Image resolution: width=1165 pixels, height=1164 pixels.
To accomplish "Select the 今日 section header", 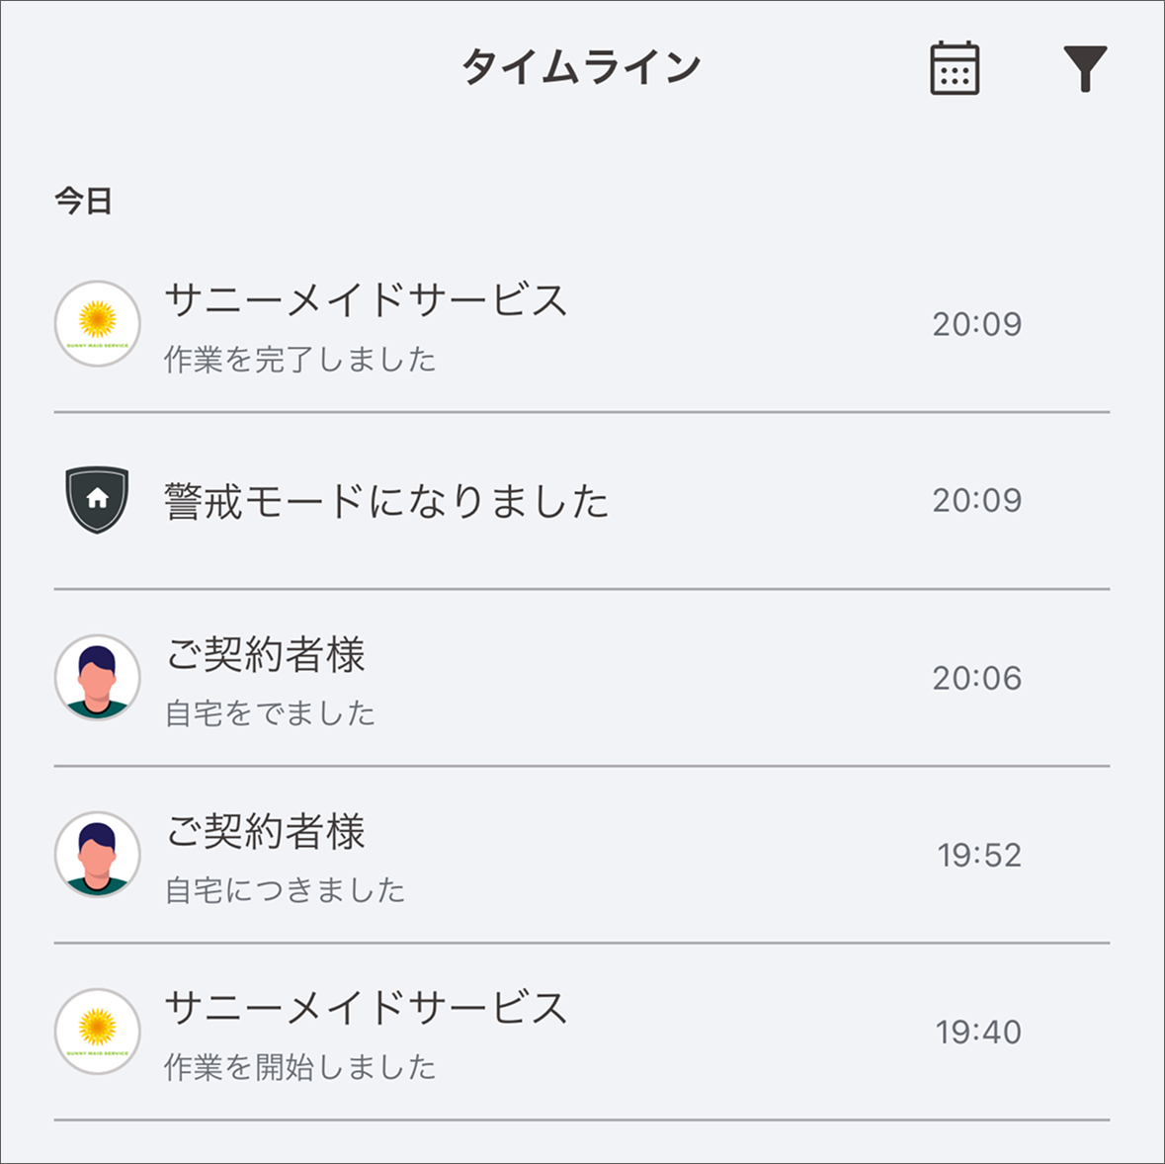I will (x=79, y=201).
